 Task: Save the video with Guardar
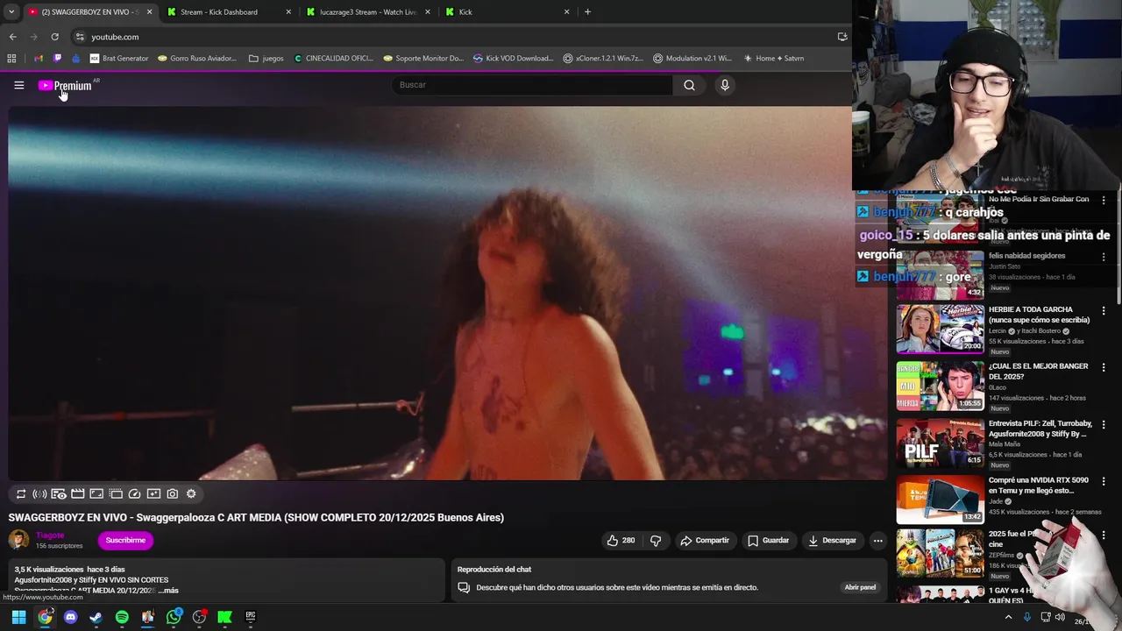click(x=768, y=541)
